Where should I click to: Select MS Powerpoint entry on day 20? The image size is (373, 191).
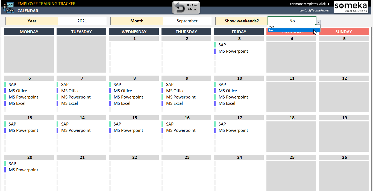pos(24,170)
